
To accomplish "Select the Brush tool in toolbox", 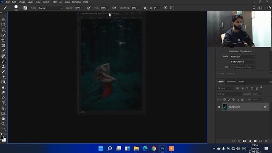I will [3, 61].
